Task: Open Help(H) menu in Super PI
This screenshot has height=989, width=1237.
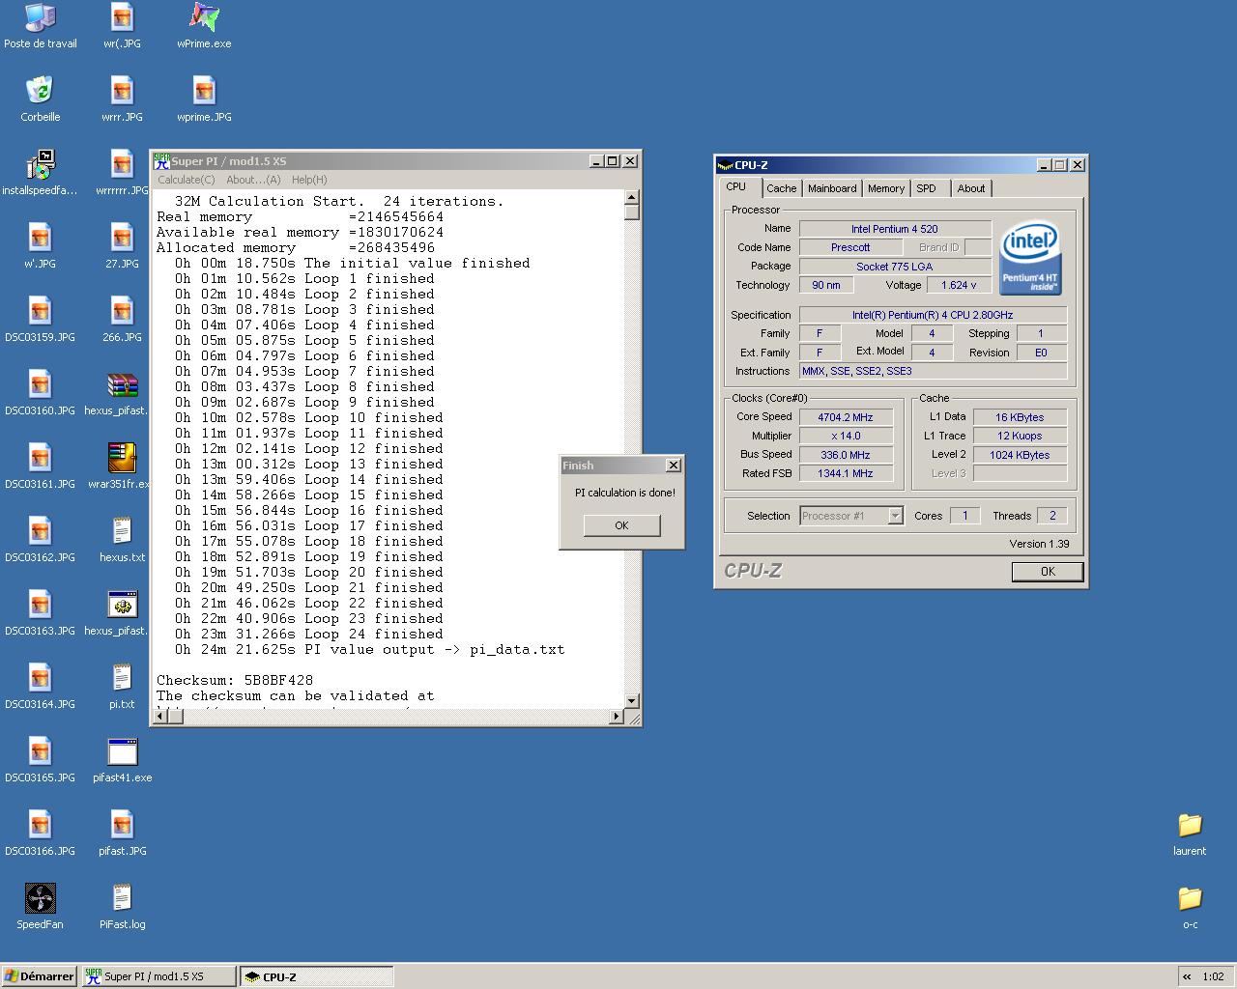Action: (309, 180)
